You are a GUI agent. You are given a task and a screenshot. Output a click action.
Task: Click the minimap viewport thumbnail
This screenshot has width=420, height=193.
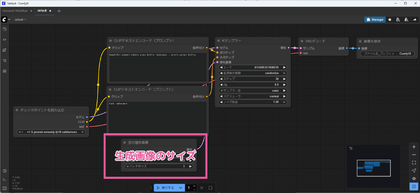pos(374,168)
